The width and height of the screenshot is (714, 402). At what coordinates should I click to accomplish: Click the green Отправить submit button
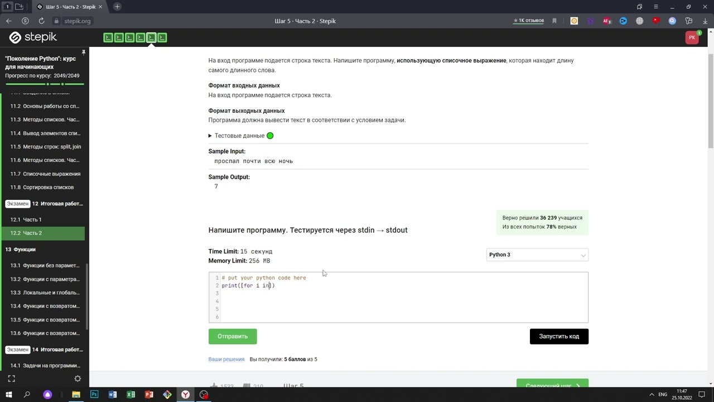233,336
